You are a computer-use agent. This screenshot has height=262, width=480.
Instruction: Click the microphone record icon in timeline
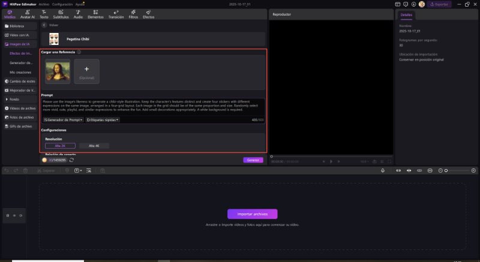click(383, 171)
